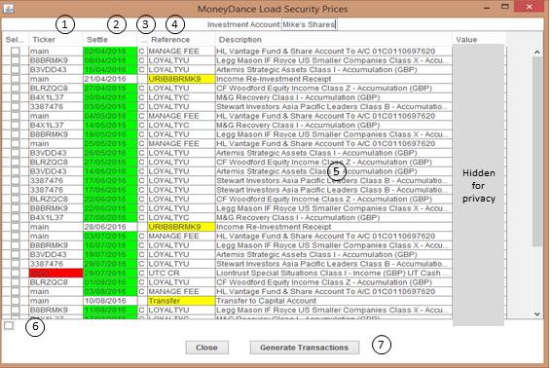
Task: Click the vertical scrollbar thumb
Action: (536, 152)
